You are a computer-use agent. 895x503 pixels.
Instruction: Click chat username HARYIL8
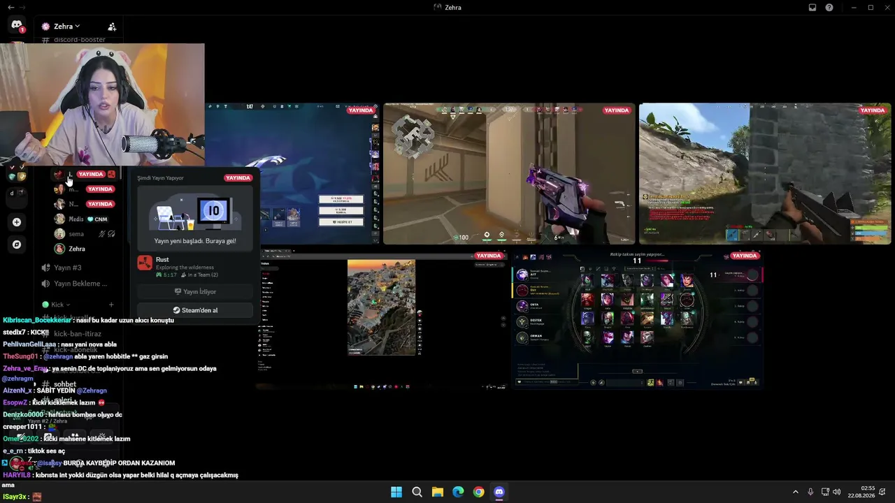click(x=15, y=475)
